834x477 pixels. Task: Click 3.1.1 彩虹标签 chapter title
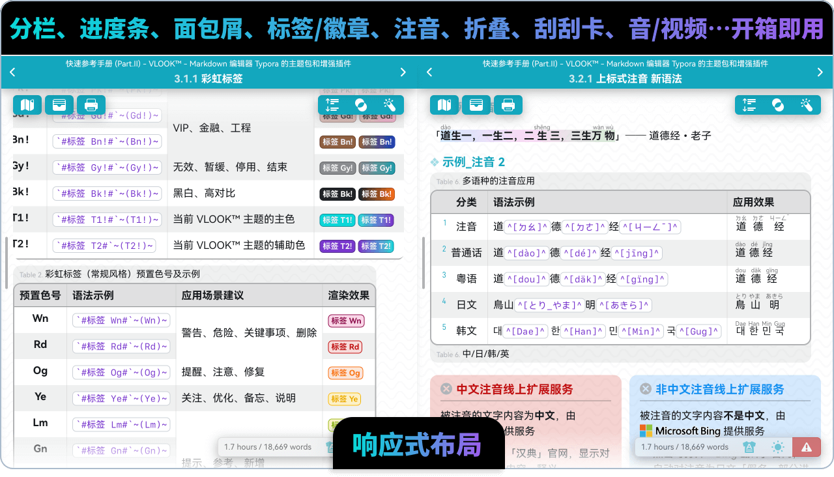(x=208, y=79)
